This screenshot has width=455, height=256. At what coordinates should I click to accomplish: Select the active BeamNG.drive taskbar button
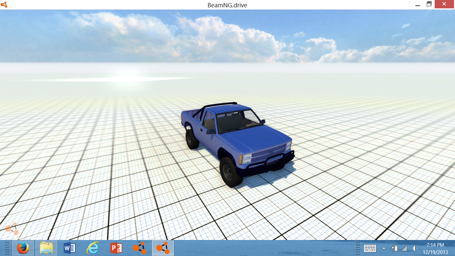[163, 248]
